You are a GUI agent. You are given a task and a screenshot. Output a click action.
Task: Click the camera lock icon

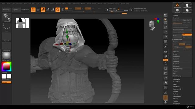(x=165, y=56)
